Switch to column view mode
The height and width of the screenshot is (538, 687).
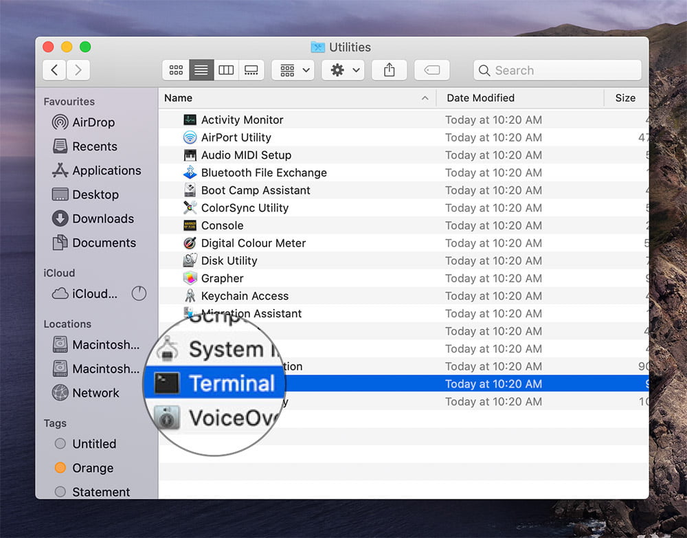226,70
